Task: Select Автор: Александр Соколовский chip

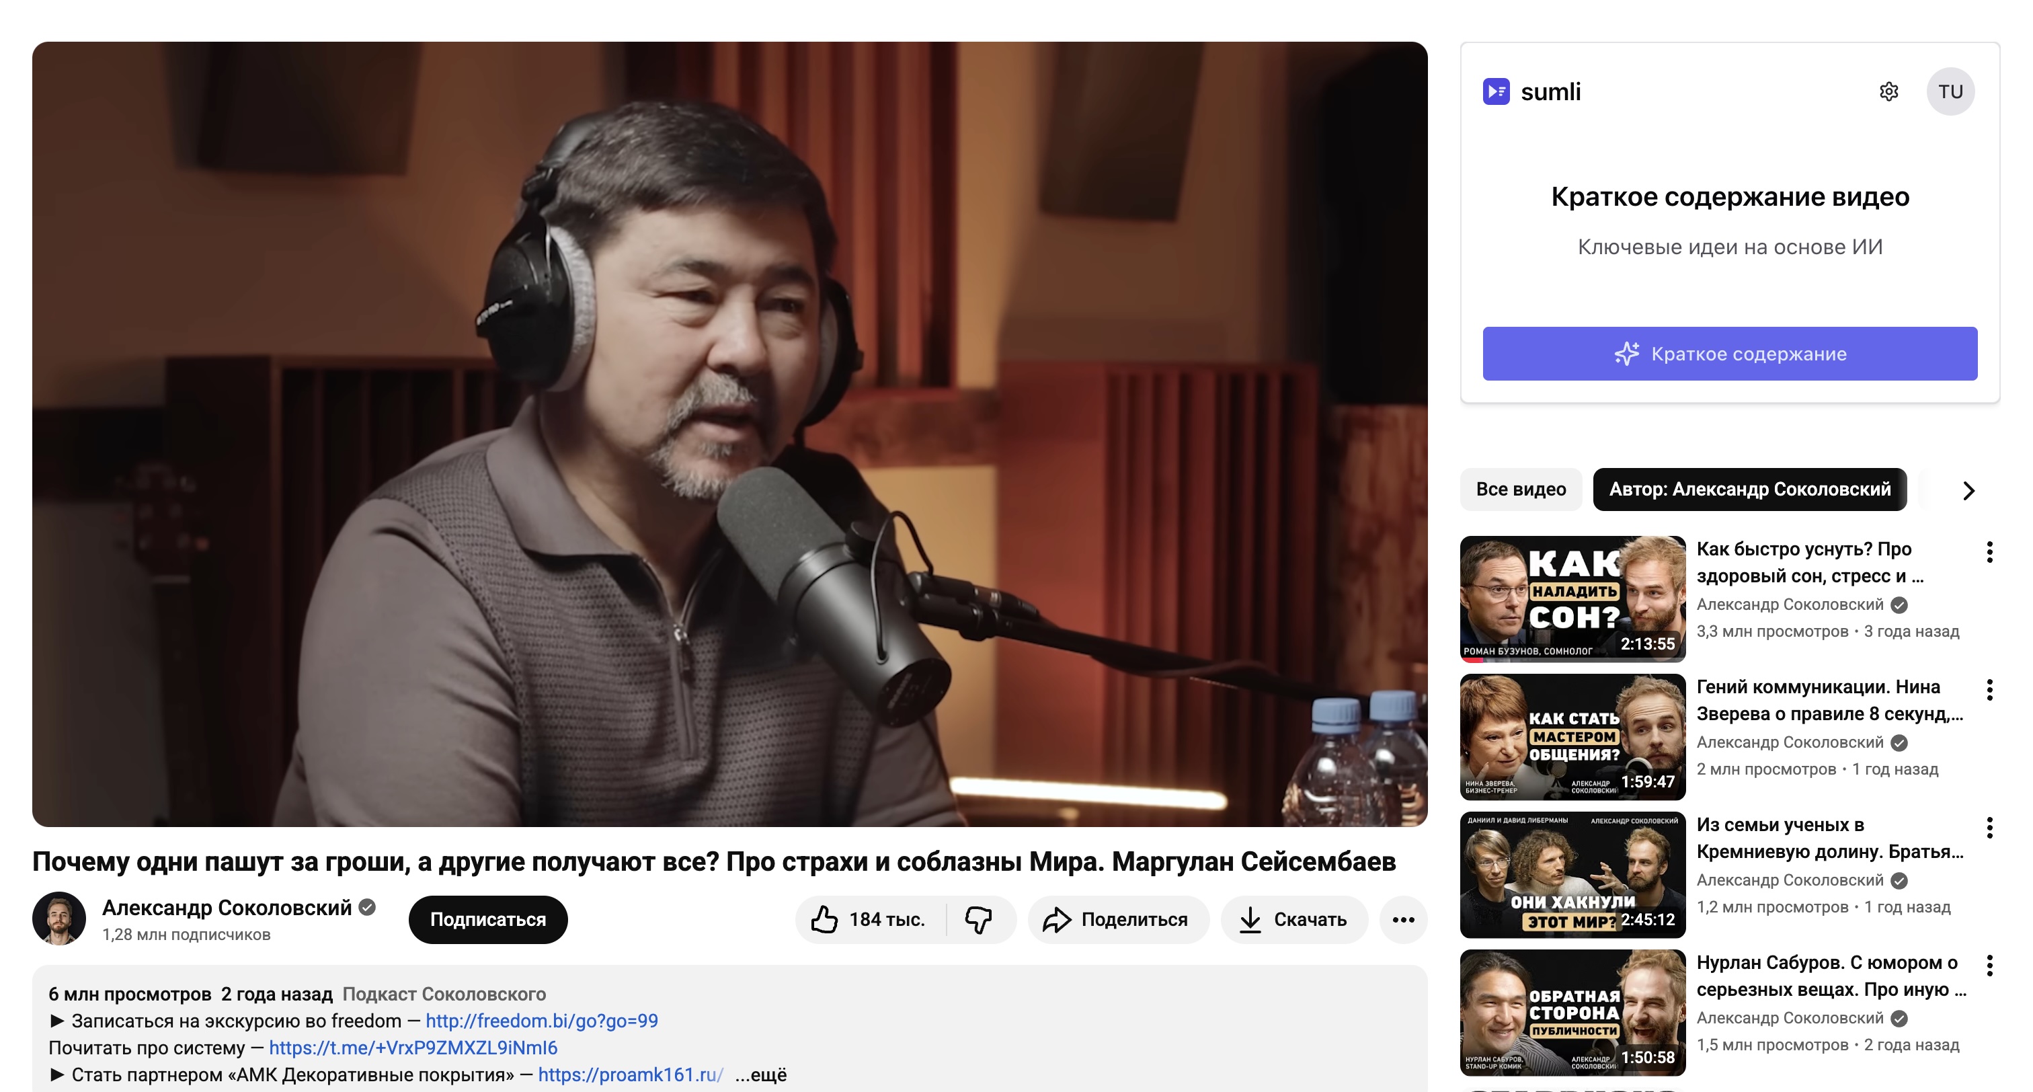Action: pyautogui.click(x=1749, y=490)
